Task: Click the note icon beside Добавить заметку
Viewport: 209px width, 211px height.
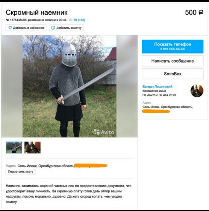Action: 53,28
